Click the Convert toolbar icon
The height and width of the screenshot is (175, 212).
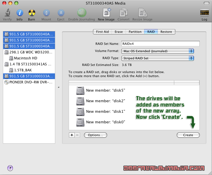123,13
